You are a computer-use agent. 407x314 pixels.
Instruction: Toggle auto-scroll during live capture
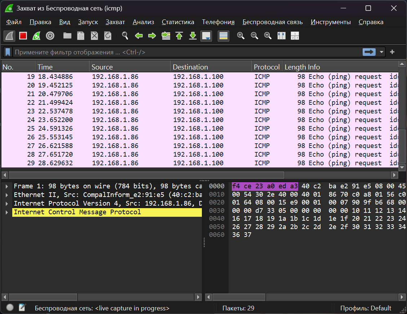coord(206,36)
